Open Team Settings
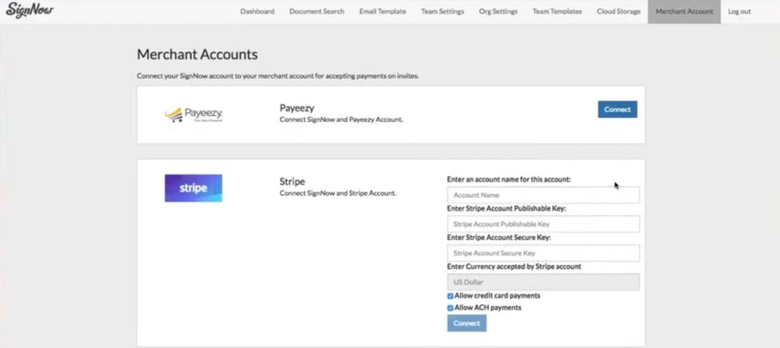Image resolution: width=780 pixels, height=348 pixels. point(443,12)
